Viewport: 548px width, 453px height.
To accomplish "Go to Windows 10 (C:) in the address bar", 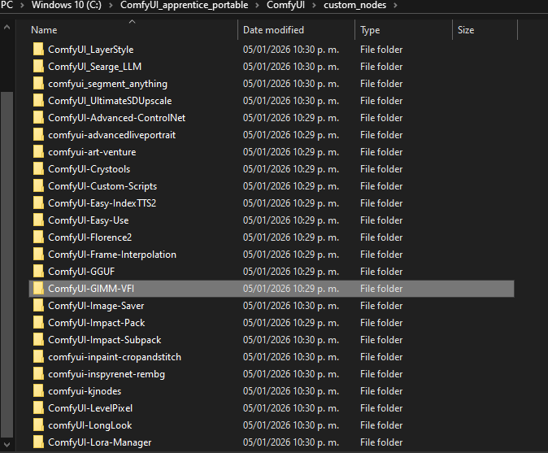I will 67,5.
